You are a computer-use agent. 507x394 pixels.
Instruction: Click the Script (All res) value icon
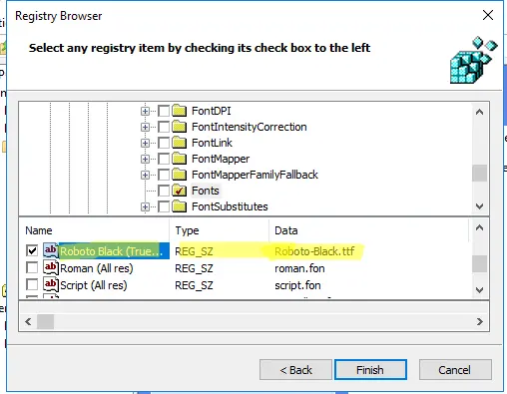point(51,284)
